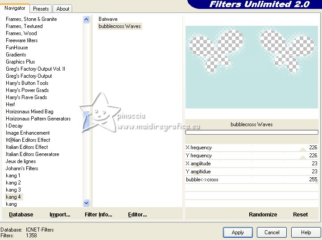322x240 pixels.
Task: Select I-Decay category
Action: click(14, 126)
